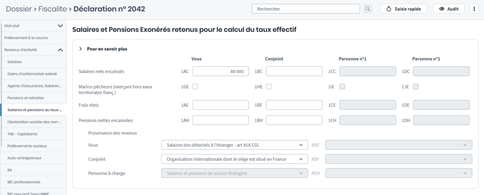The width and height of the screenshot is (484, 195).
Task: Click the search magnifier icon
Action: click(368, 9)
